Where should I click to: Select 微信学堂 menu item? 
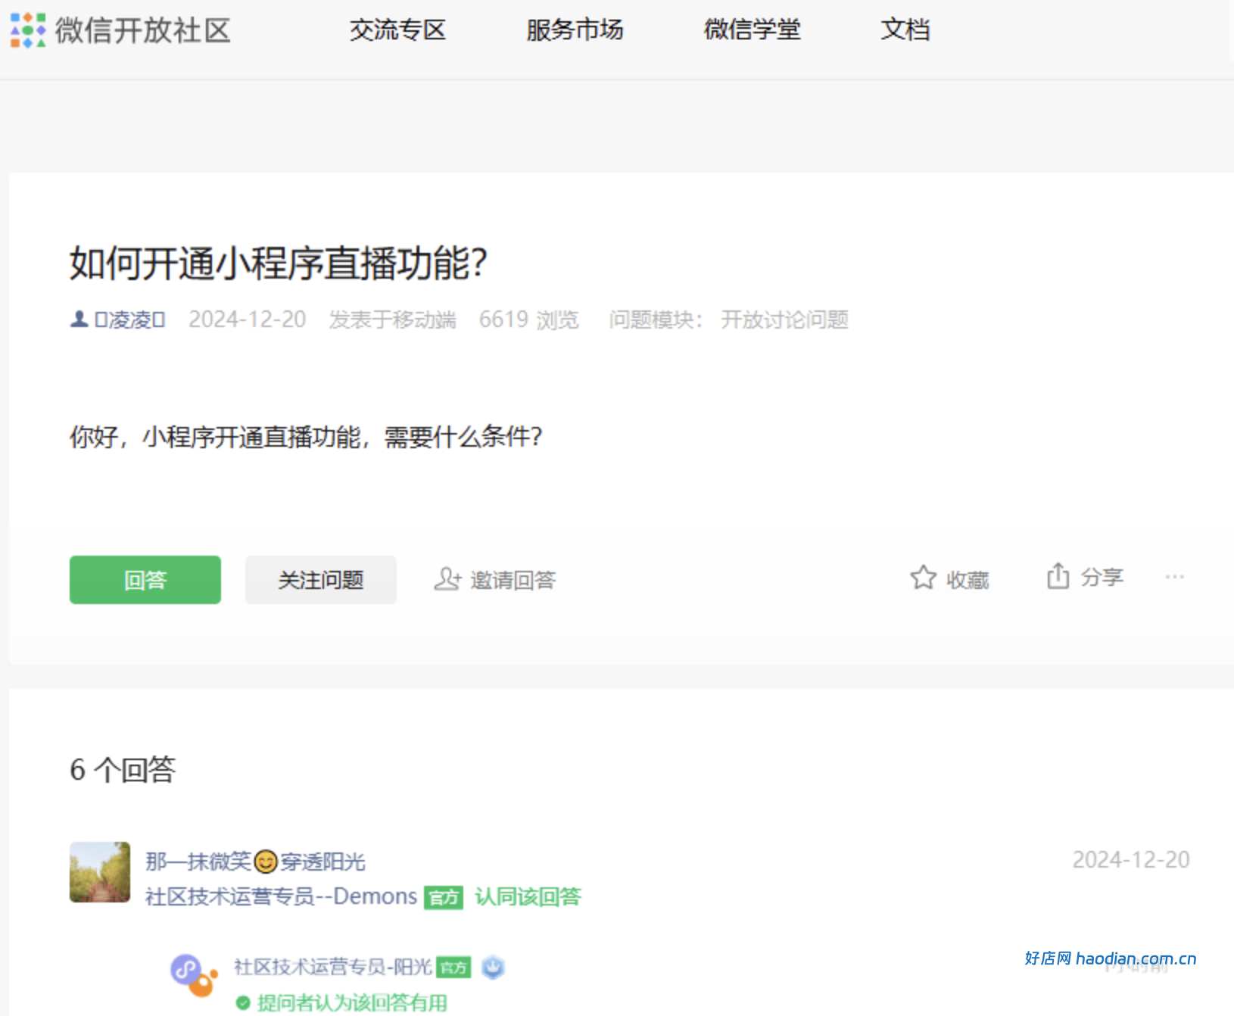(x=752, y=30)
